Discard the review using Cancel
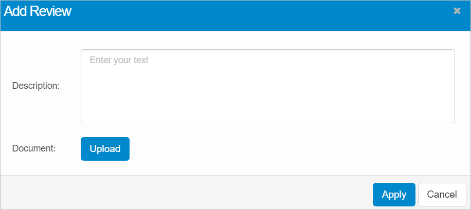Screen dimensions: 471x210 pos(442,195)
